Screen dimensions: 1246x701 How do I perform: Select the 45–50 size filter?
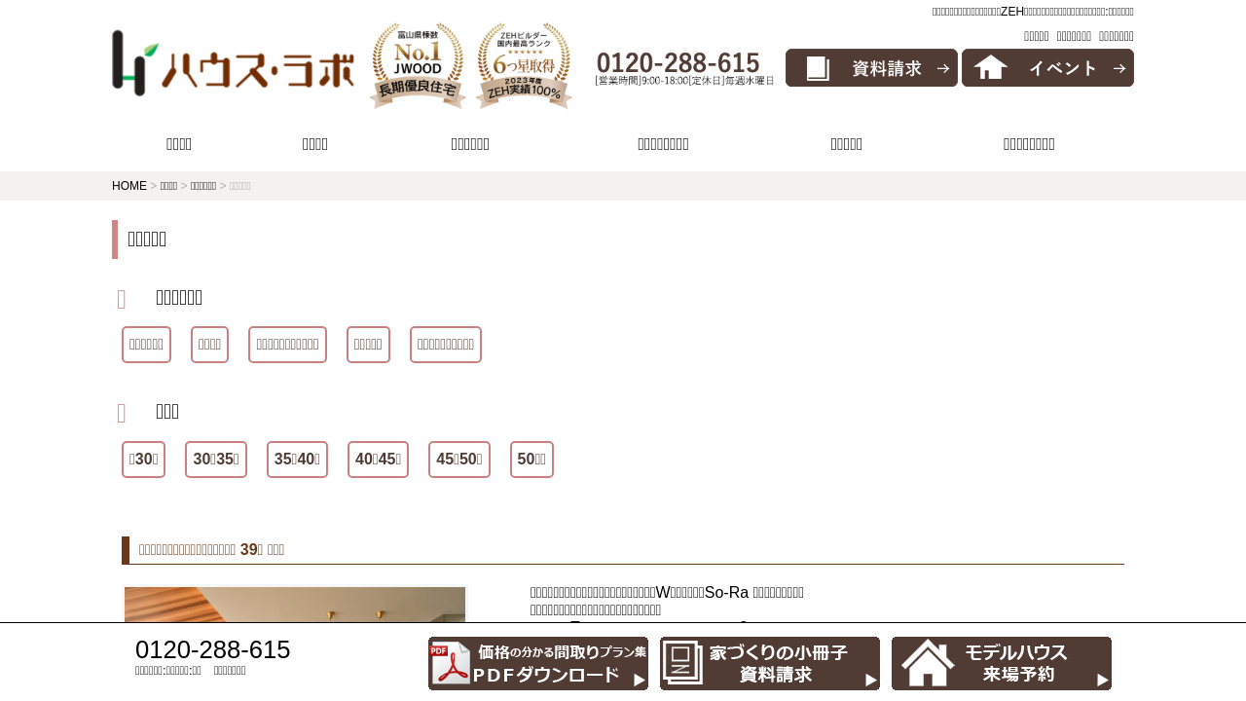pos(459,460)
